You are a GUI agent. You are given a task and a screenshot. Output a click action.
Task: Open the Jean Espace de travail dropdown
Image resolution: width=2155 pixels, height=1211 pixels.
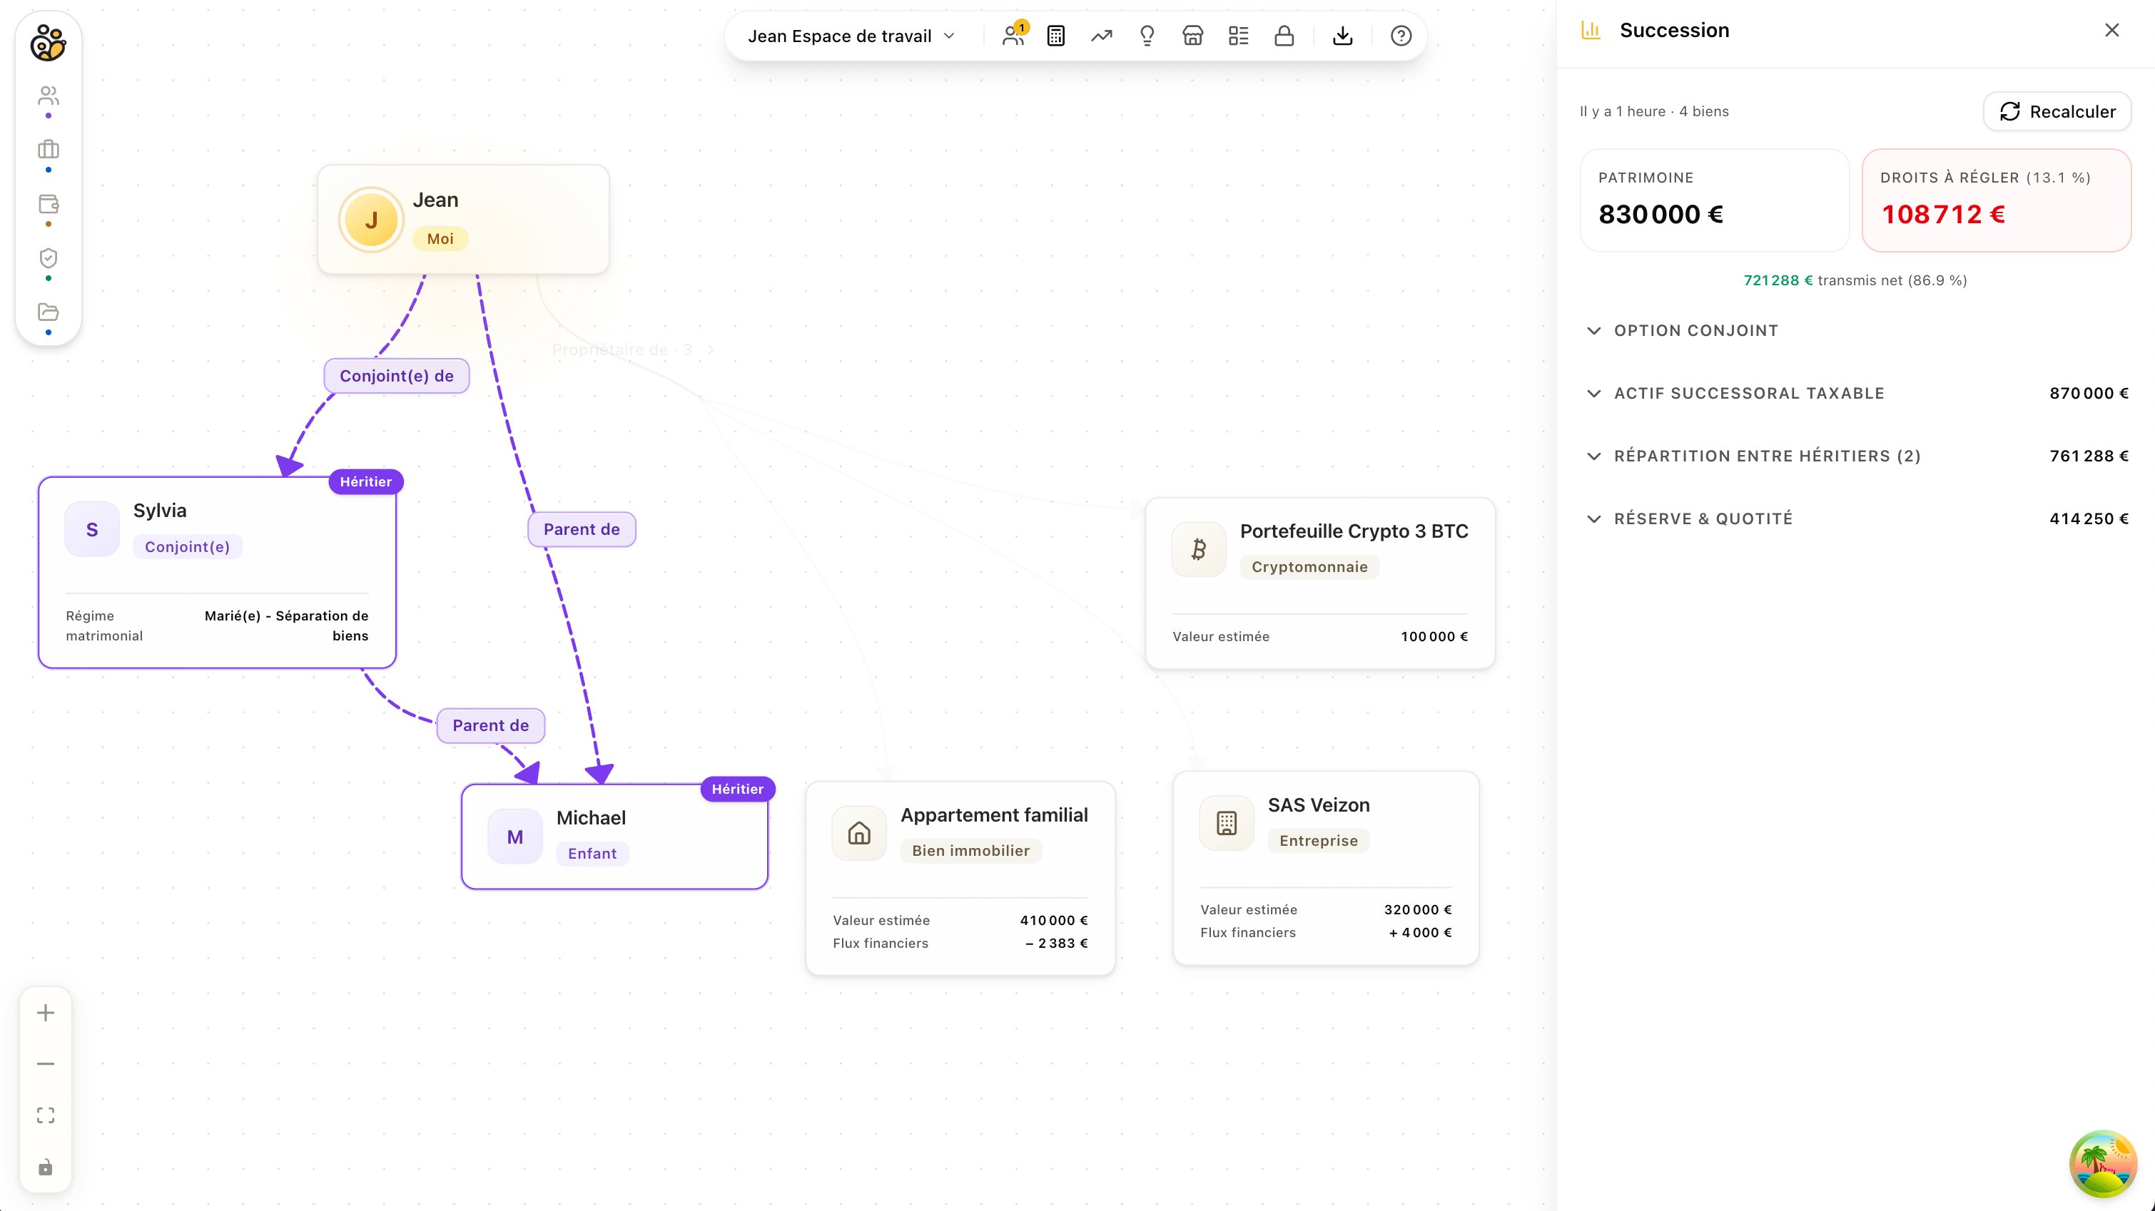(x=849, y=36)
